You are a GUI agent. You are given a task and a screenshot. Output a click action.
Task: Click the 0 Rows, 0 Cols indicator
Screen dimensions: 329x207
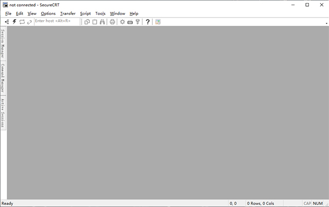point(261,203)
